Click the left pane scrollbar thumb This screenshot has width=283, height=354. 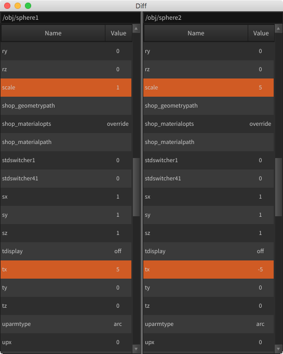click(x=136, y=187)
